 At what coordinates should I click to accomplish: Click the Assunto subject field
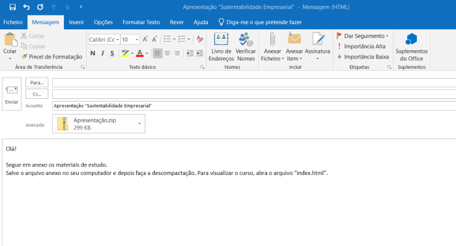254,105
